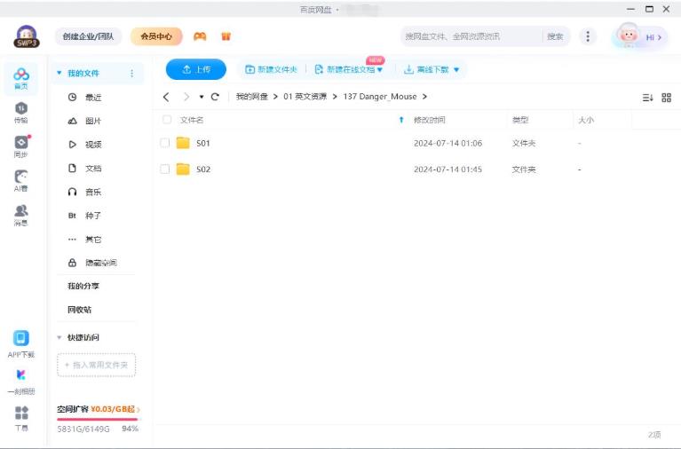
Task: Go to 我的网盘 breadcrumb
Action: point(252,97)
